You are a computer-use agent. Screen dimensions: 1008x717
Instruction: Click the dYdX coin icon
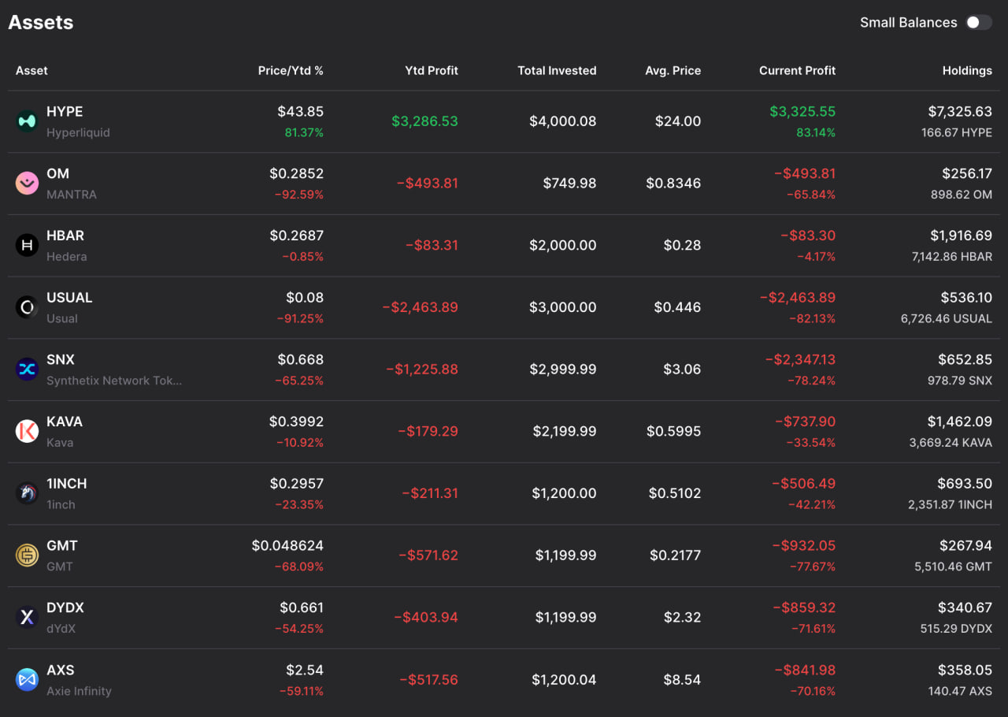(x=27, y=617)
